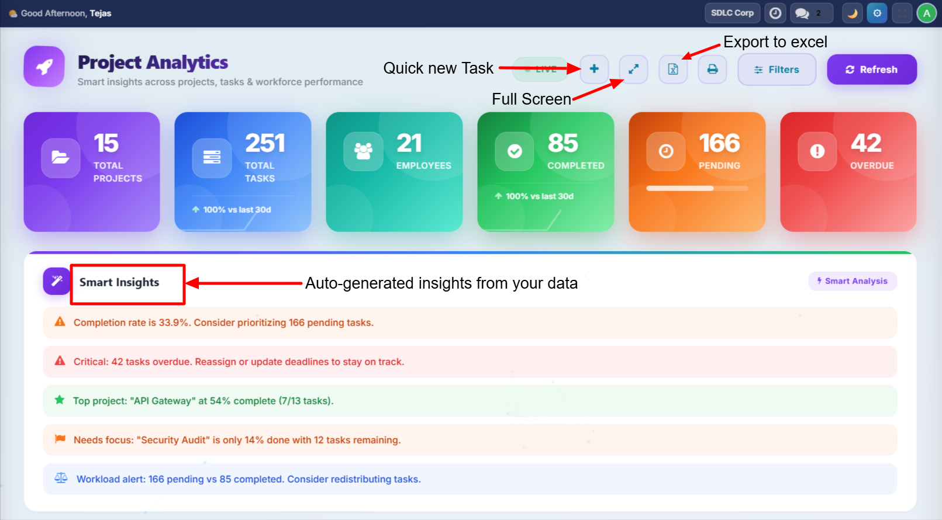
Task: Open chat messages showing 2 unread
Action: point(811,13)
